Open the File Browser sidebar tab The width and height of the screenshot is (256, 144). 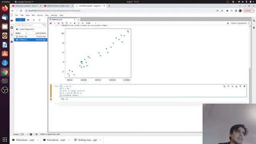[x=12, y=20]
